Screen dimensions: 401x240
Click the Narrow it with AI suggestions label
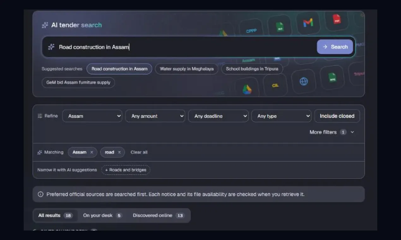point(67,170)
